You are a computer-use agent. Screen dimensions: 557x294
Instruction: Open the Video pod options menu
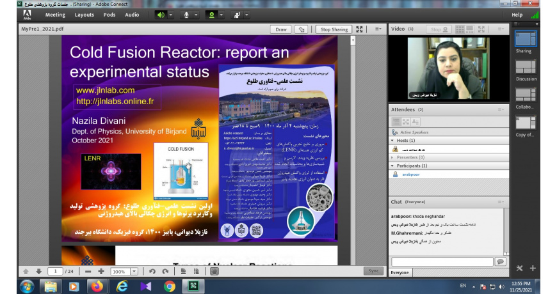coord(501,29)
